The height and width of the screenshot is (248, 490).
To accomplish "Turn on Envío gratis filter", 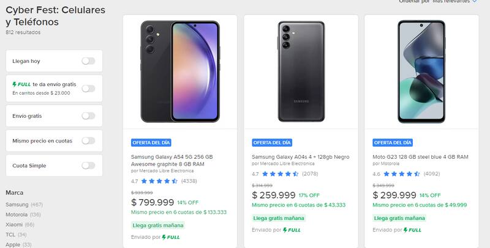I will coord(88,115).
